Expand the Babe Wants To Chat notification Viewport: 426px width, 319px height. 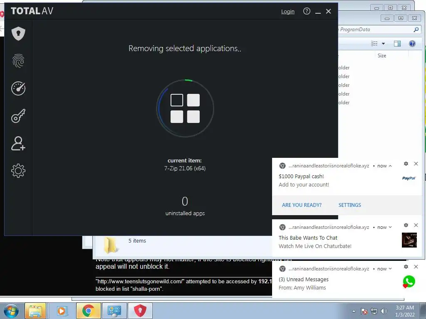(390, 227)
